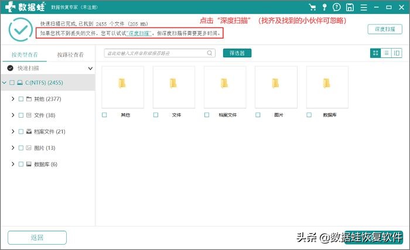Open the 数据库 folder thumbnail
The height and width of the screenshot is (250, 410).
(x=327, y=87)
